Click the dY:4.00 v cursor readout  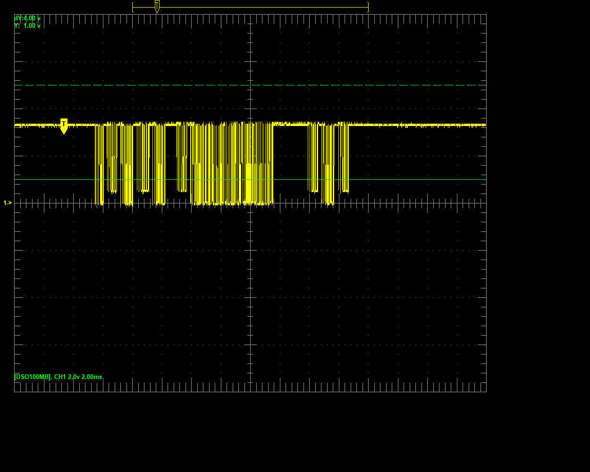click(26, 18)
